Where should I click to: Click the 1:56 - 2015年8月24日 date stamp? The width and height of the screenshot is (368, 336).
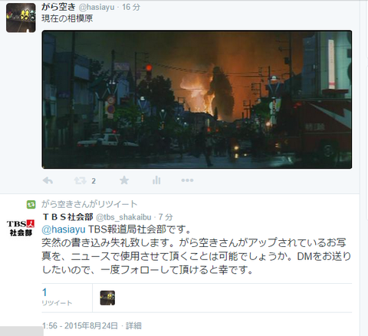[x=80, y=326]
